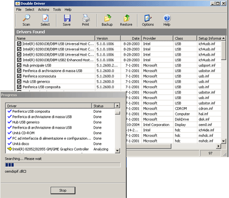Viewport: 229px width, 198px height.
Task: Click the Save floppy disk icon
Action: [67, 18]
